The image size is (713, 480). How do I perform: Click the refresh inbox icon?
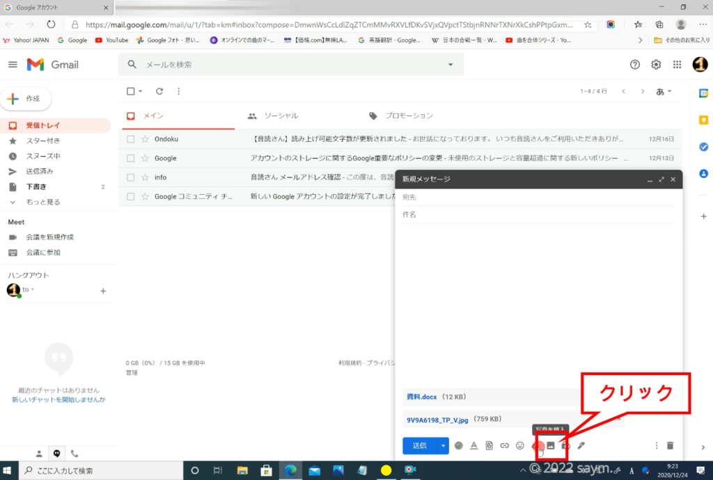point(159,91)
